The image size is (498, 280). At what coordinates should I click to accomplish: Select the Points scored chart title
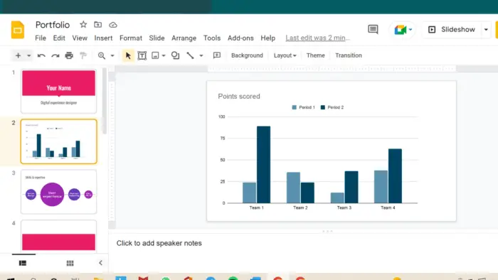(239, 97)
